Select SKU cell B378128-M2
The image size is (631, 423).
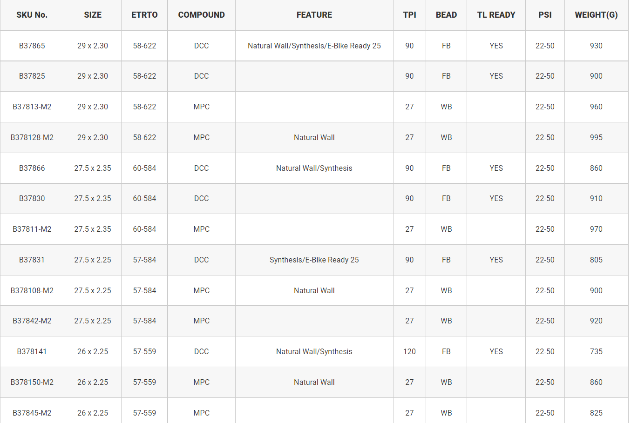point(32,137)
